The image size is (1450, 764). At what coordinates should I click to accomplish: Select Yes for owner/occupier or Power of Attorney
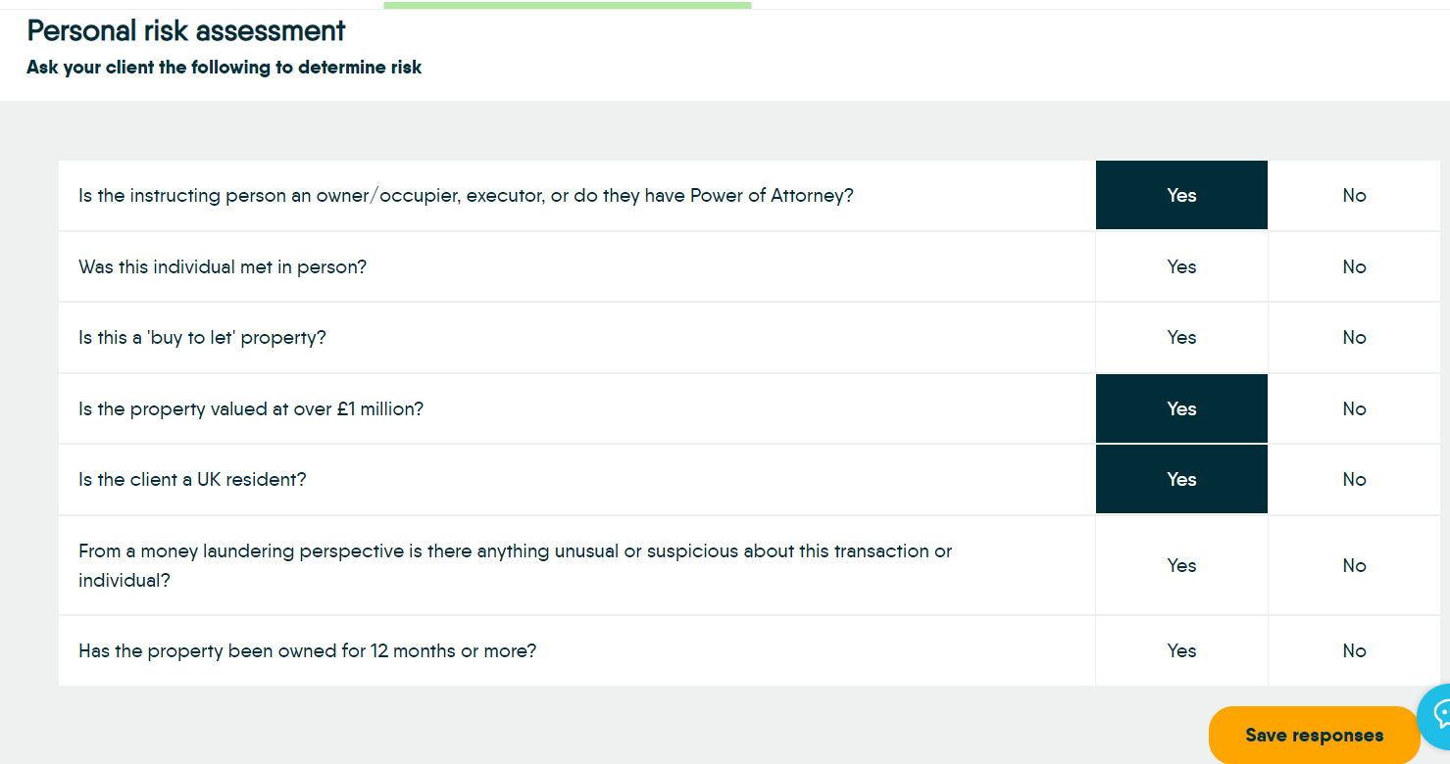click(x=1181, y=195)
